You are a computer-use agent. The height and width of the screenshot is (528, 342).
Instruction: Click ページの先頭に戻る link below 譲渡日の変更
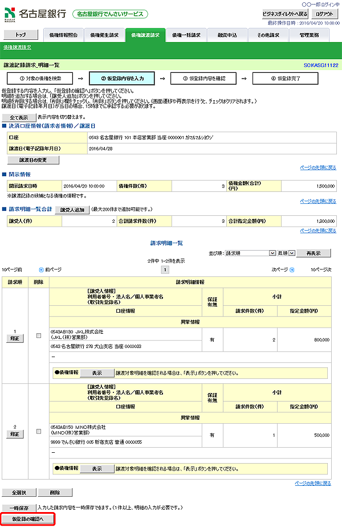pos(318,167)
